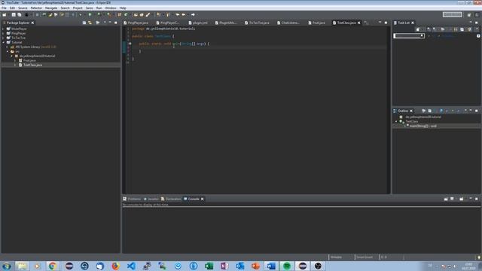Open the Window menu
This screenshot has width=482, height=271.
(111, 8)
